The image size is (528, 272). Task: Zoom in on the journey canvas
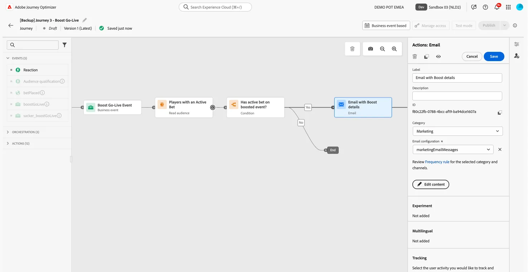394,49
